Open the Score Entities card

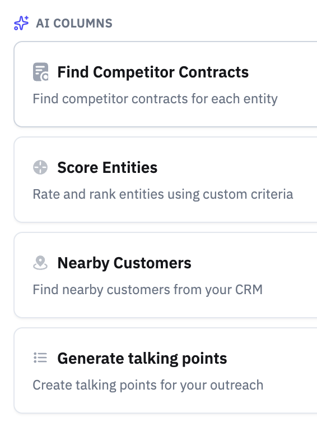tap(166, 180)
